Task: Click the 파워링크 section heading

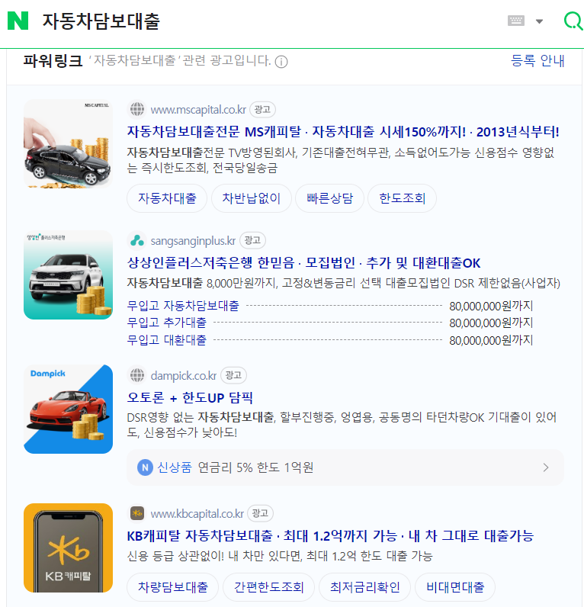Action: click(x=53, y=61)
